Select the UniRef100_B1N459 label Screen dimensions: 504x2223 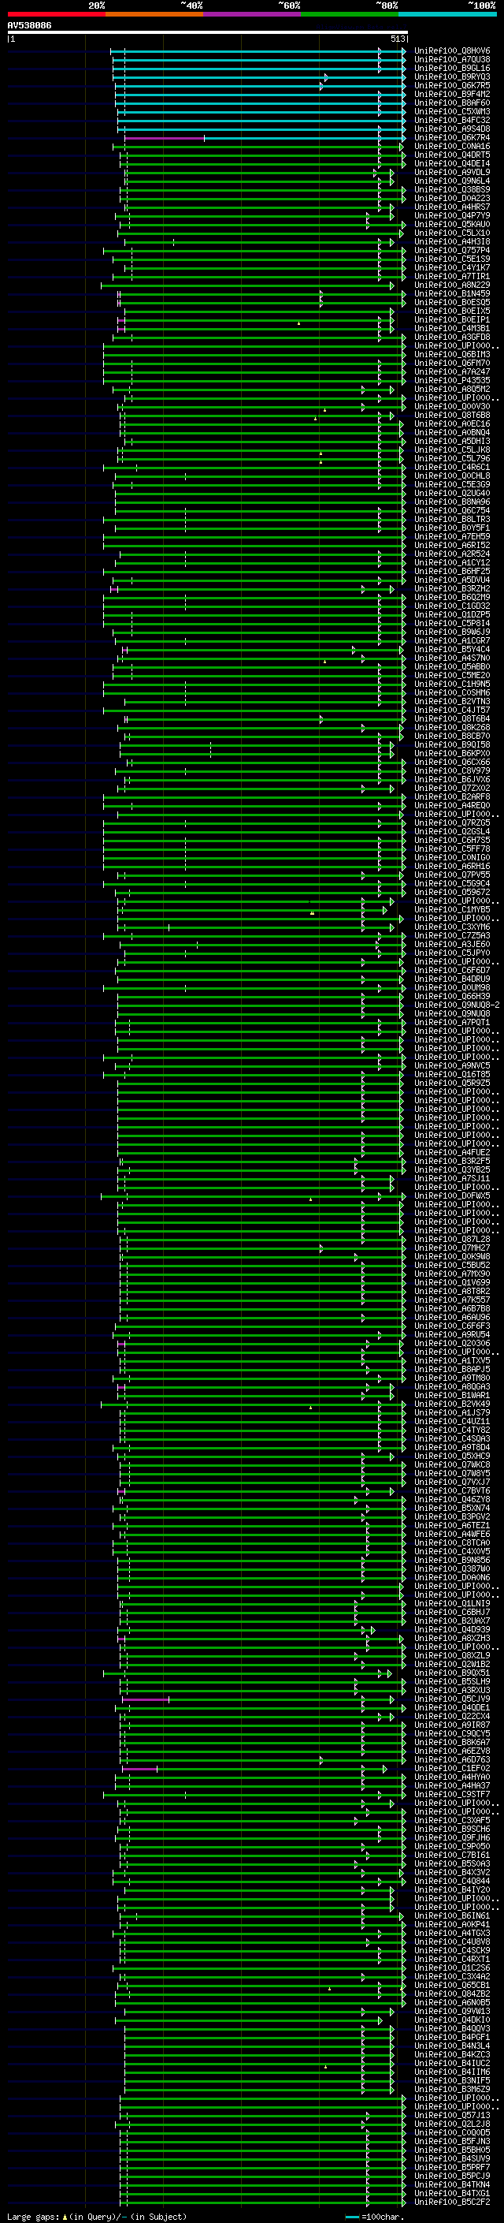click(x=451, y=293)
